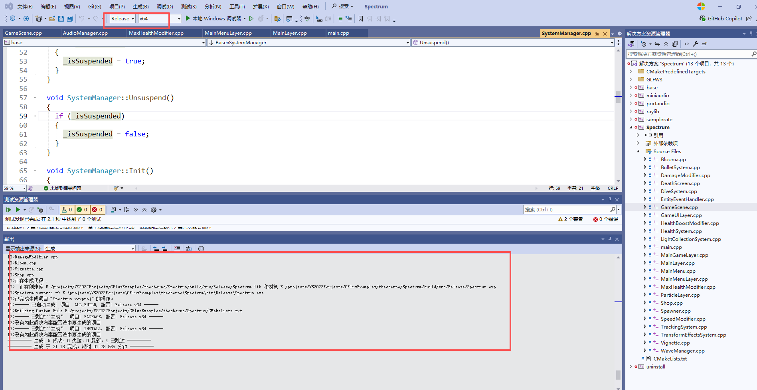Click the 0 个错误 errors indicator
Screen dimensions: 757x390
[605, 219]
